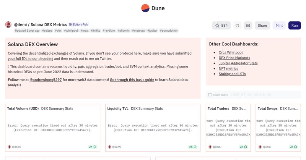Image resolution: width=306 pixels, height=160 pixels.
Task: Click the @ilemi / Solana DEX Metrics title
Action: (41, 24)
